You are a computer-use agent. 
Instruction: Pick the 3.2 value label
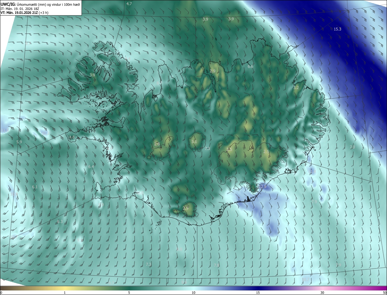[296, 87]
